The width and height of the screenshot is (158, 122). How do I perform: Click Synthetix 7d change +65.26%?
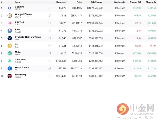(152, 38)
